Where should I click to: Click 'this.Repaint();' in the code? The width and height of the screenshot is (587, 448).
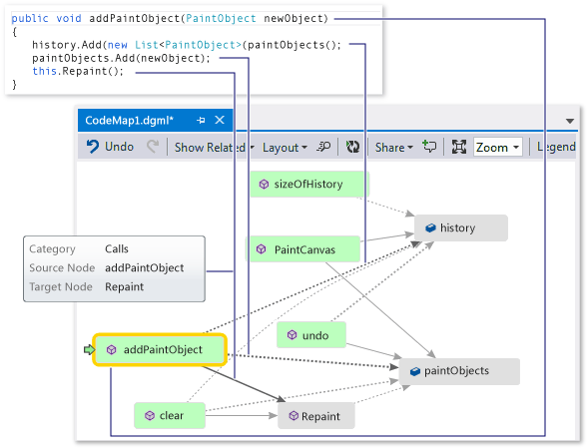click(78, 71)
